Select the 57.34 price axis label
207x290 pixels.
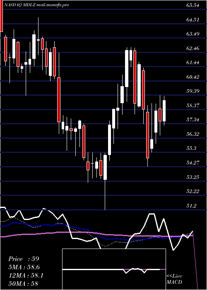(193, 120)
